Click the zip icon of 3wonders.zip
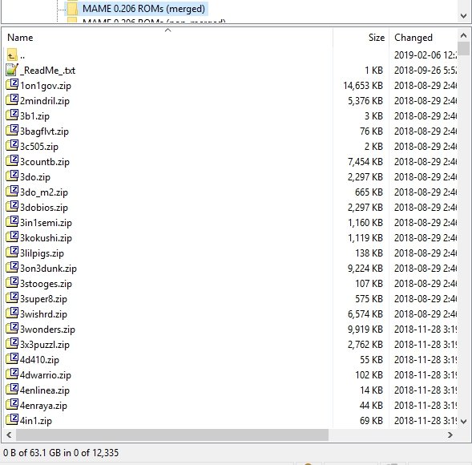The width and height of the screenshot is (472, 465). pos(12,328)
